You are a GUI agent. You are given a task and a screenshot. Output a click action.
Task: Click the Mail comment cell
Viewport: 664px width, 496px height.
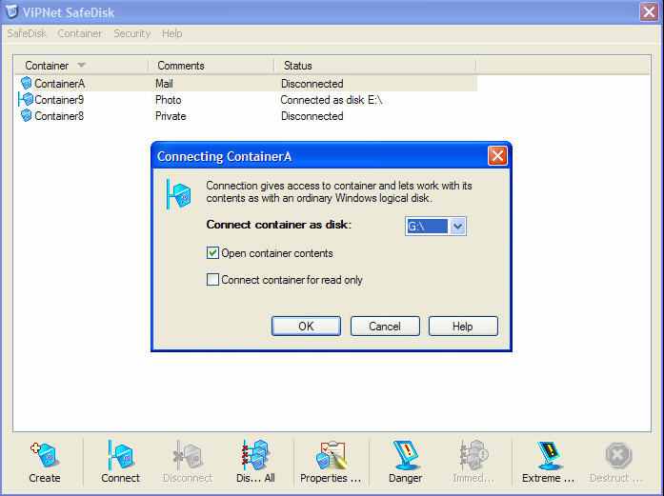click(x=164, y=84)
